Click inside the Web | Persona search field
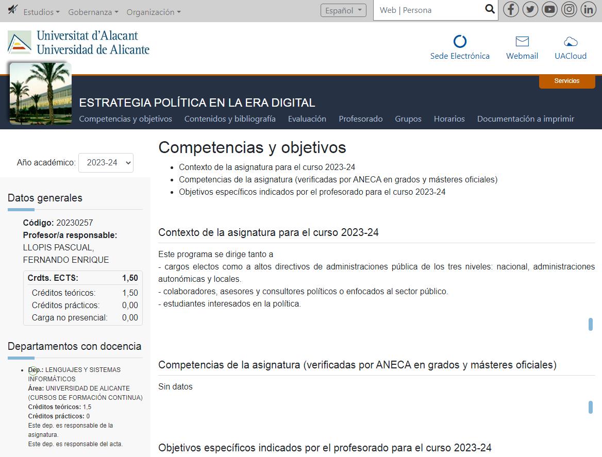 428,10
